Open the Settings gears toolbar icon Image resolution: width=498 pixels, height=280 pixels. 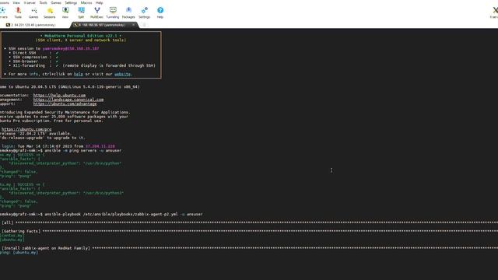[144, 12]
